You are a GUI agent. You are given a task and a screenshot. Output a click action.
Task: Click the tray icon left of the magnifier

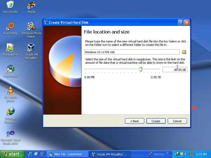pos(187,154)
